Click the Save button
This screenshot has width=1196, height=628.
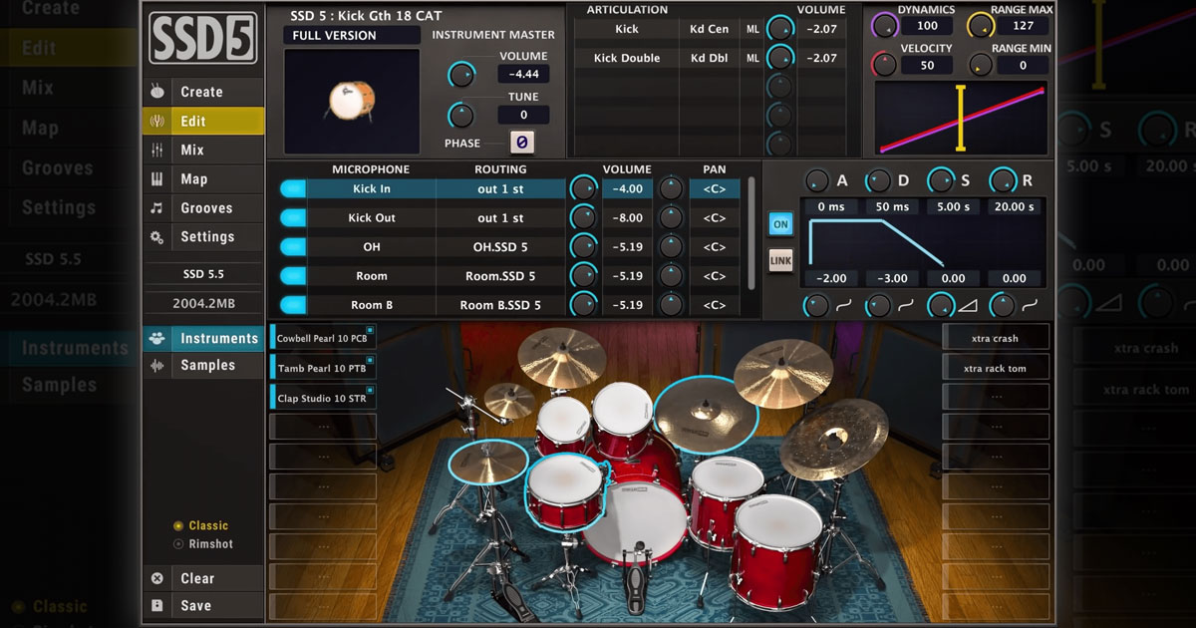tap(195, 605)
